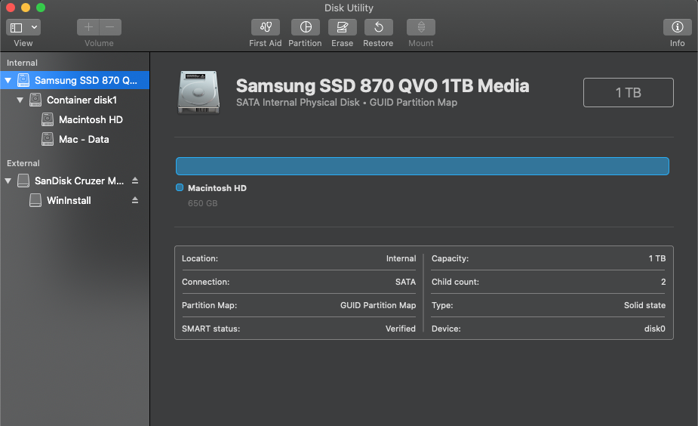Click the green zoom window button
698x426 pixels.
[x=41, y=8]
